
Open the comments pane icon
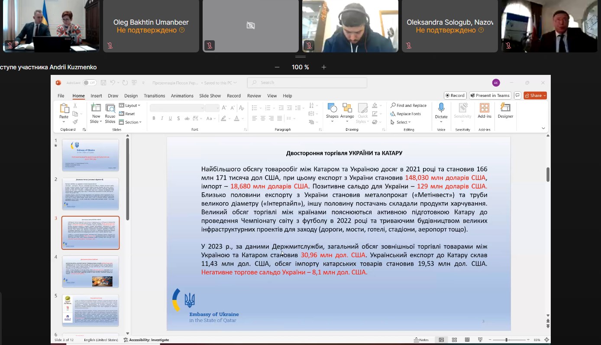[x=517, y=96]
